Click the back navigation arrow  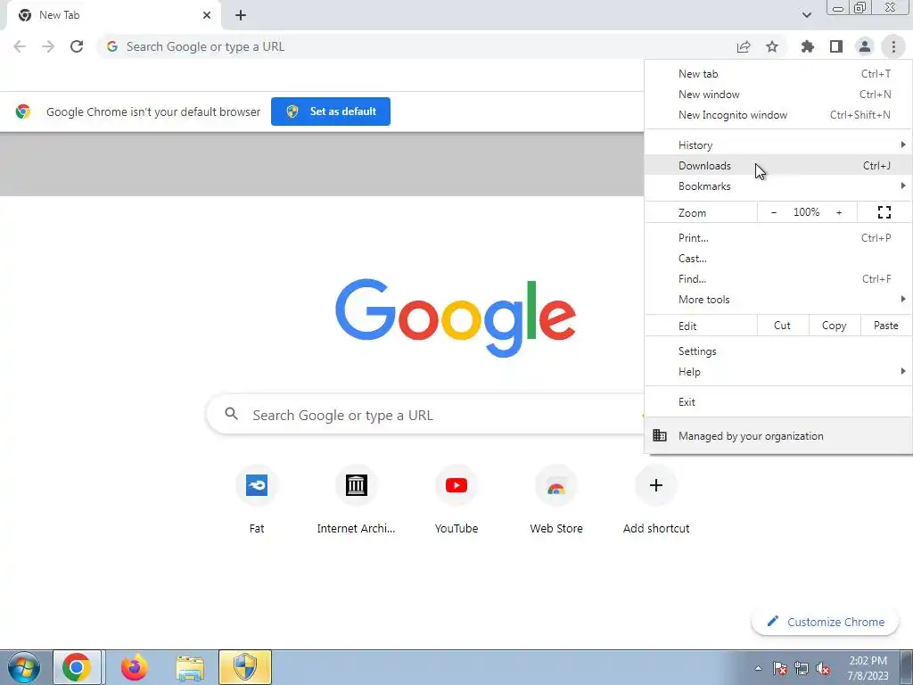coord(20,46)
